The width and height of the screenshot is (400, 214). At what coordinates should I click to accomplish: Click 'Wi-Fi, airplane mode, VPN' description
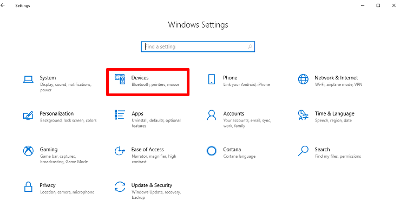[338, 85]
